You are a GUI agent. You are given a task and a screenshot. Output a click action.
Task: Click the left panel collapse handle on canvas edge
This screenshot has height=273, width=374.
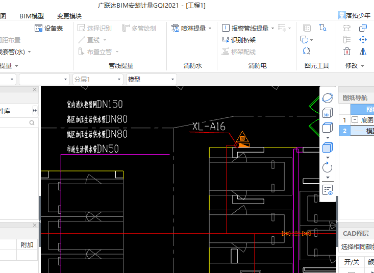coord(40,221)
